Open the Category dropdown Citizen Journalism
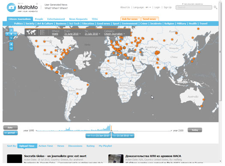The width and height of the screenshot is (225, 166). point(114,34)
